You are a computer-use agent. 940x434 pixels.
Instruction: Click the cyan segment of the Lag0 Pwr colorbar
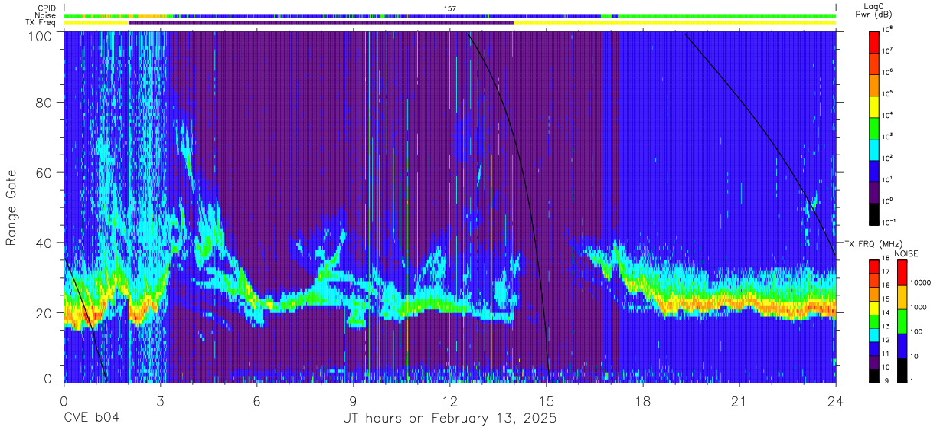click(x=874, y=148)
